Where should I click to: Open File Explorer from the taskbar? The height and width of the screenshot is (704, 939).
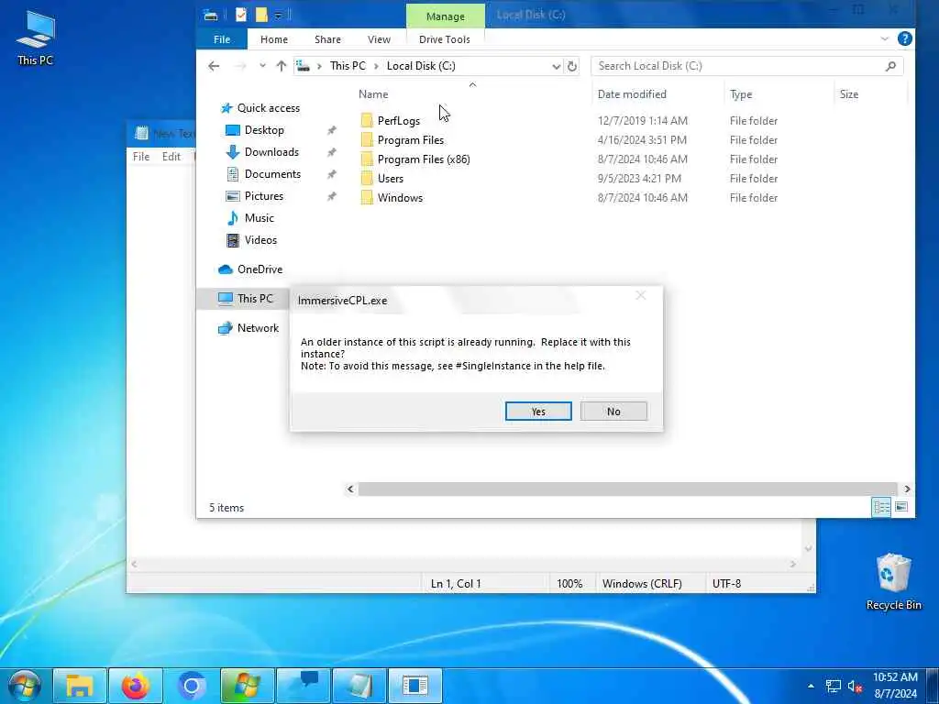pyautogui.click(x=80, y=686)
